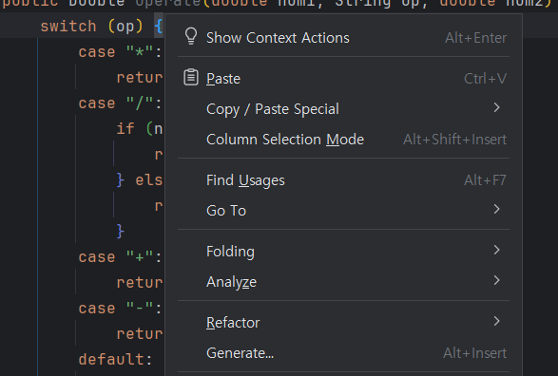
Task: Open the Analyze submenu
Action: pos(344,282)
